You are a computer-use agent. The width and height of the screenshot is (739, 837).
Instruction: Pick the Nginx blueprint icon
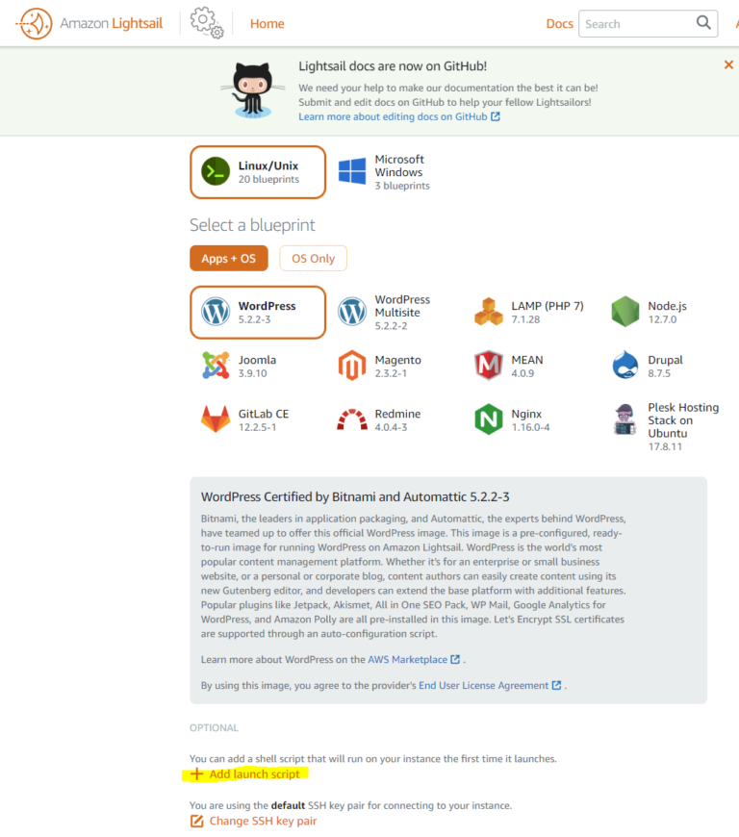tap(489, 419)
